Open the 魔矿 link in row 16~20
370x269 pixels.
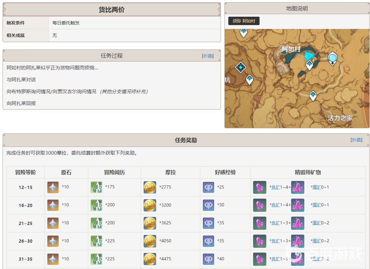click(x=317, y=205)
